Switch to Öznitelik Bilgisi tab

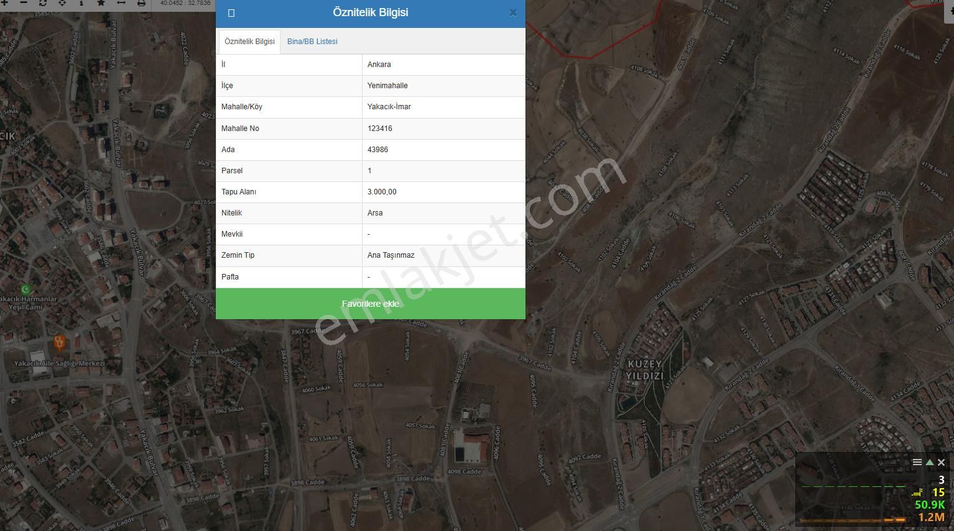[x=249, y=42]
